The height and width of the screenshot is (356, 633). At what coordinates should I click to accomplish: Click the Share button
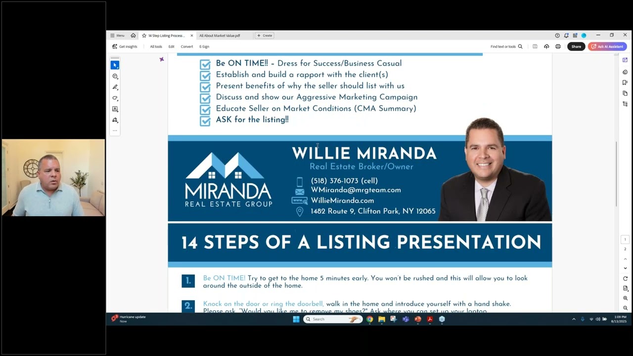576,46
